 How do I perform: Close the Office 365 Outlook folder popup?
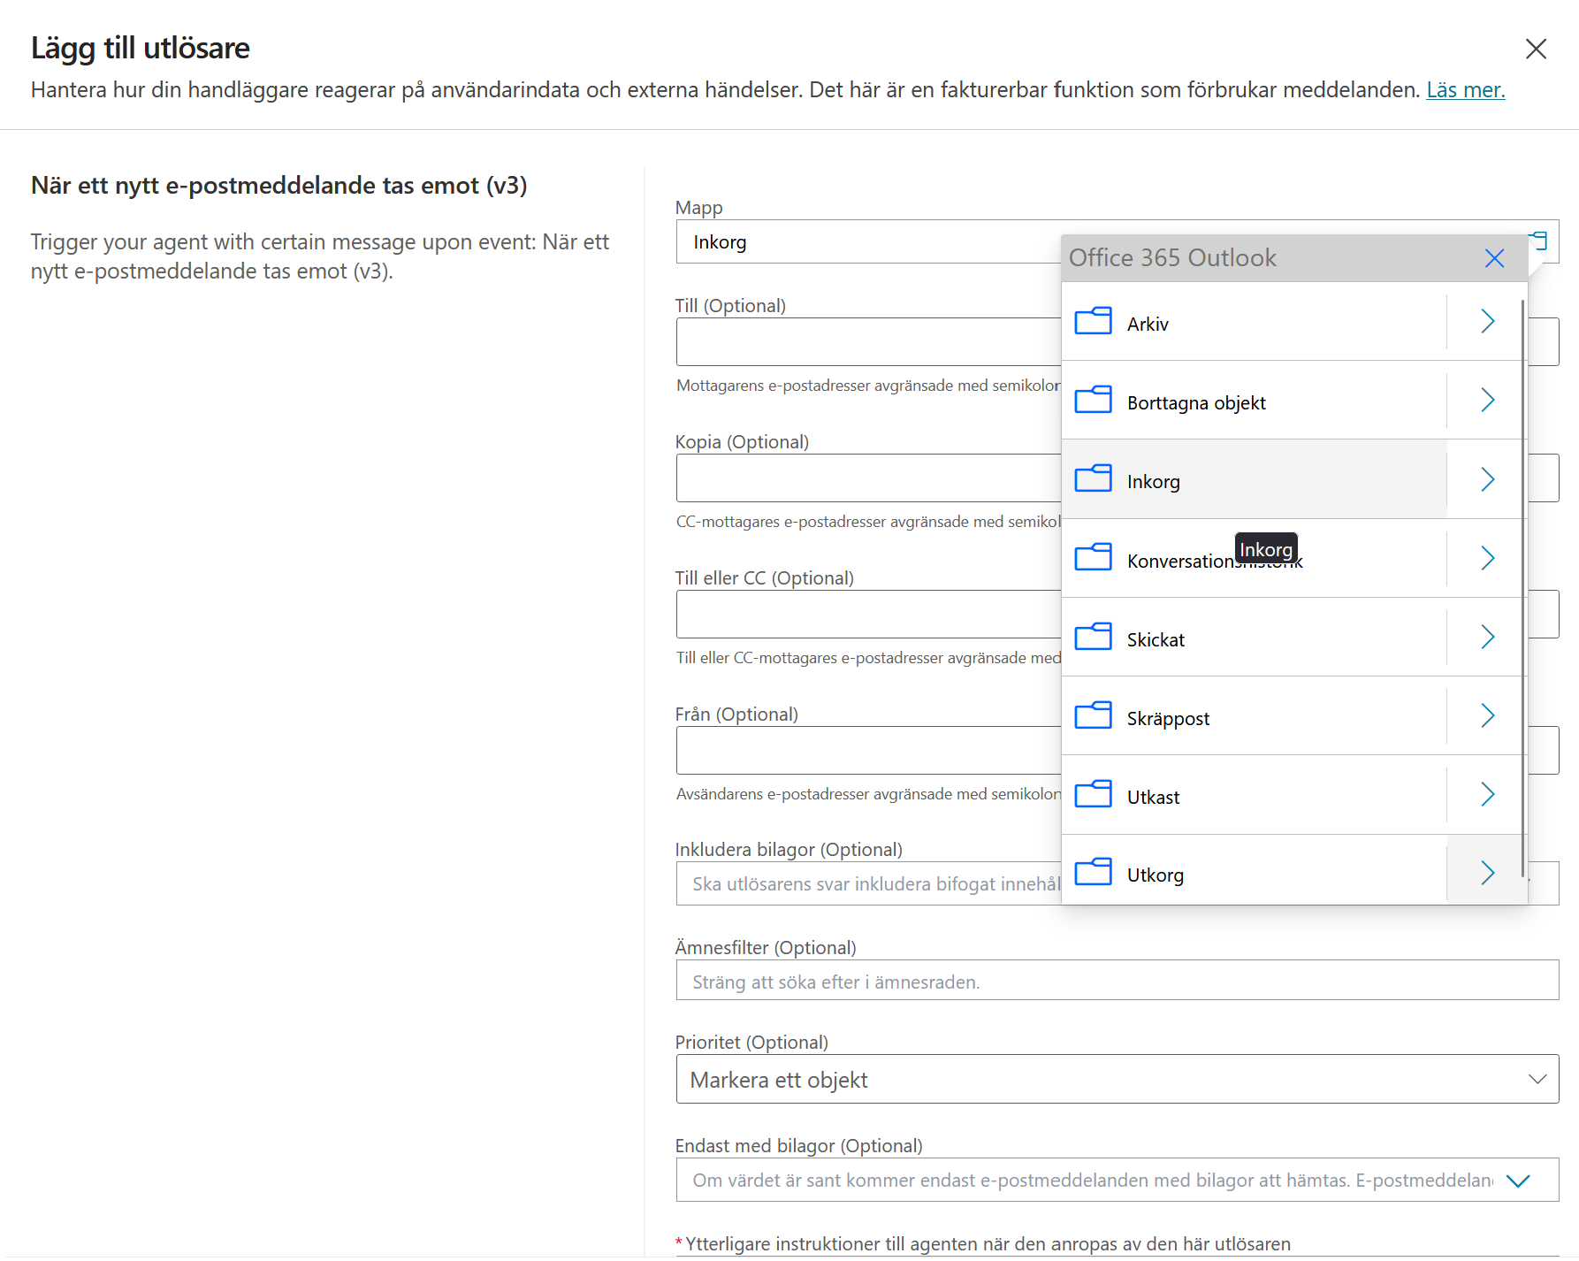pos(1494,258)
